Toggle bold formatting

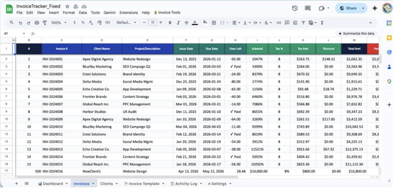coord(170,23)
